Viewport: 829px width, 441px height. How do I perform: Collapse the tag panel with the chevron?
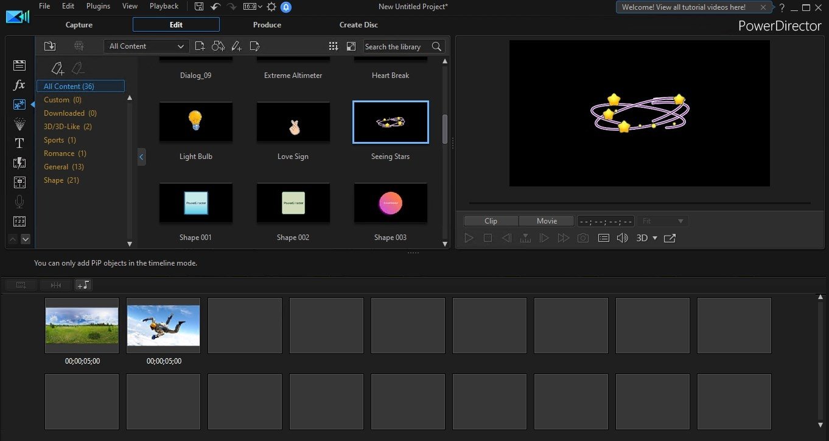click(141, 157)
